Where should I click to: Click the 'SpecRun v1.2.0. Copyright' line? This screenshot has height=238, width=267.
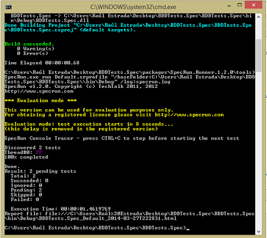coord(81,86)
